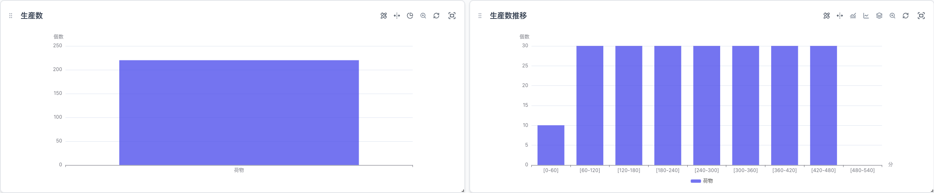This screenshot has width=934, height=193.
Task: Select bar-with-trend chart icon in 生産数推移
Action: tap(853, 16)
